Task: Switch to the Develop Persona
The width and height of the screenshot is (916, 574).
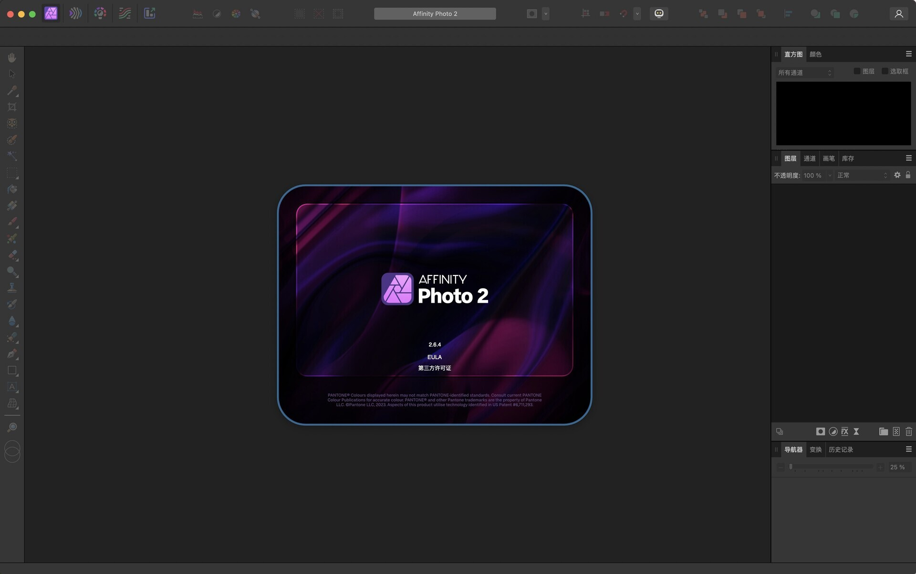Action: [x=100, y=13]
